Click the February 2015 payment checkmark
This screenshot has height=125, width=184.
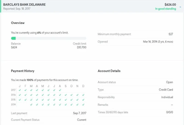25,100
